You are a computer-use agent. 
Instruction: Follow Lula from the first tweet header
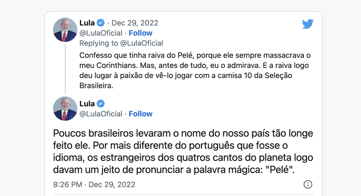(x=140, y=33)
